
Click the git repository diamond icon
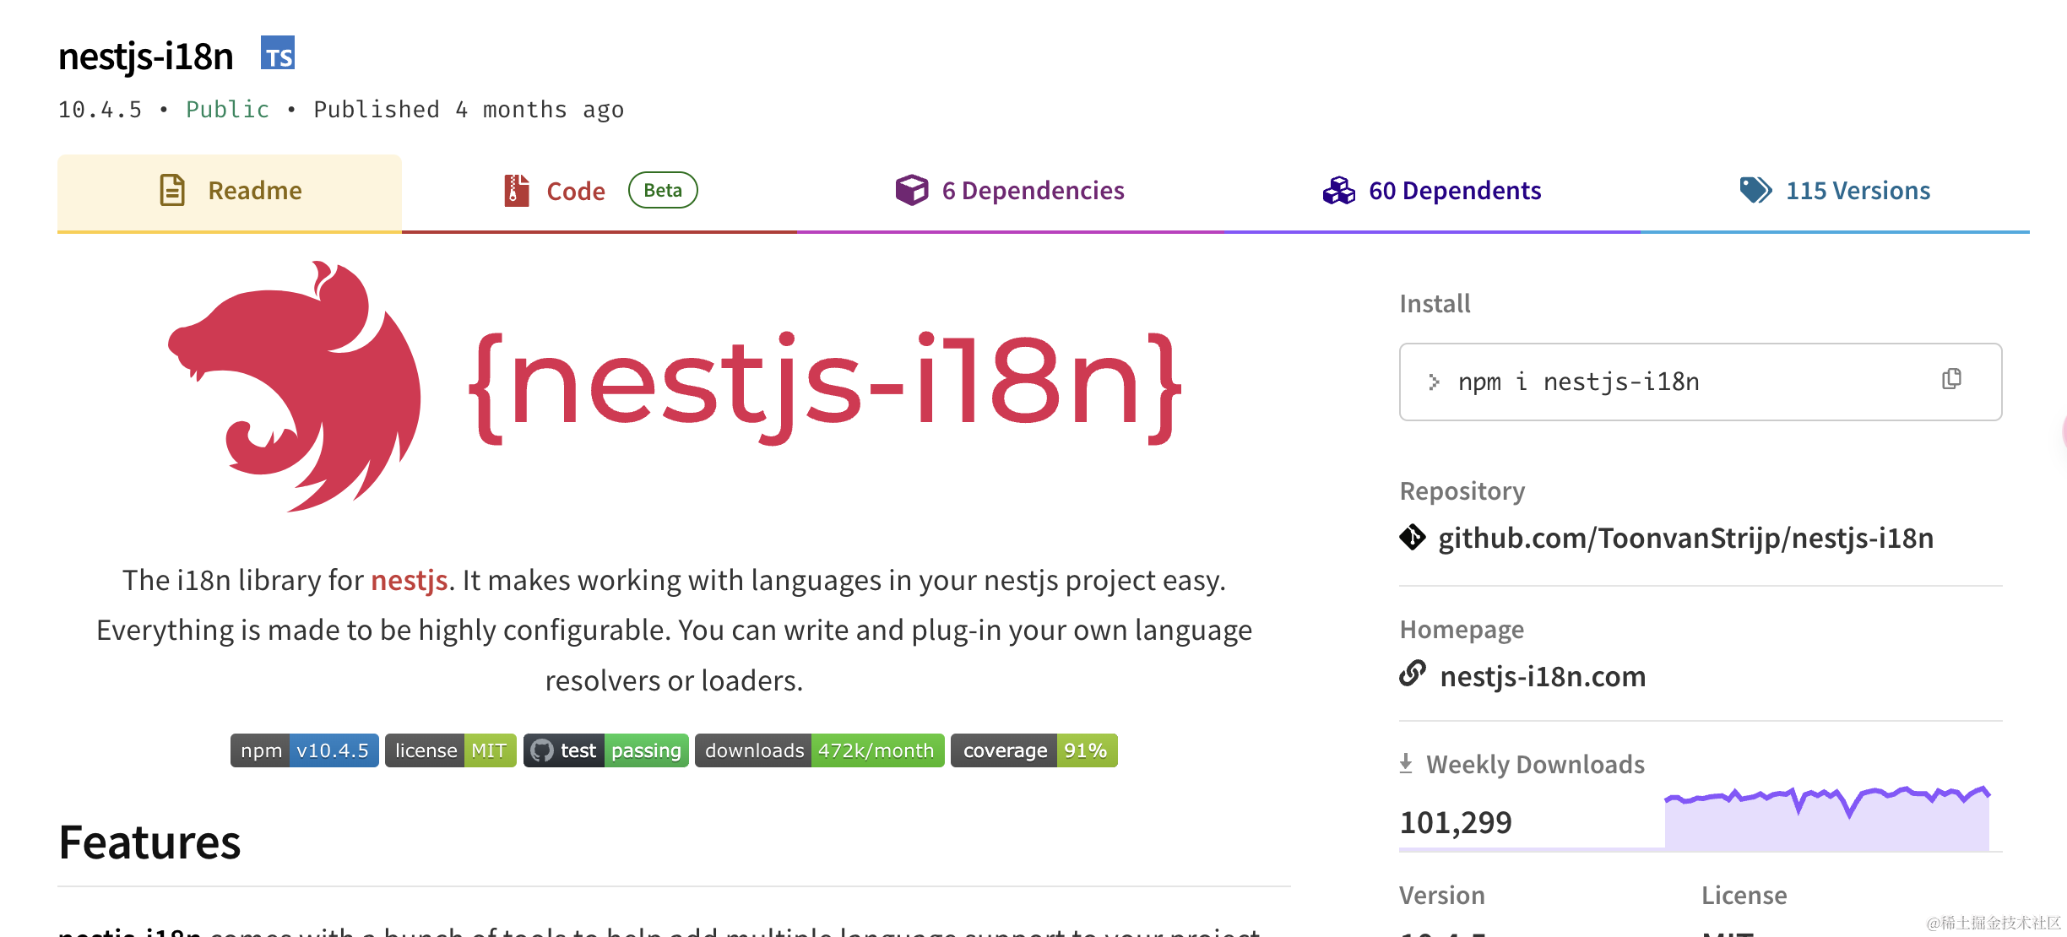pos(1412,538)
